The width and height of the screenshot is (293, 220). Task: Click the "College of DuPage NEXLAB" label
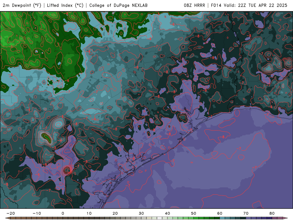tap(118, 5)
